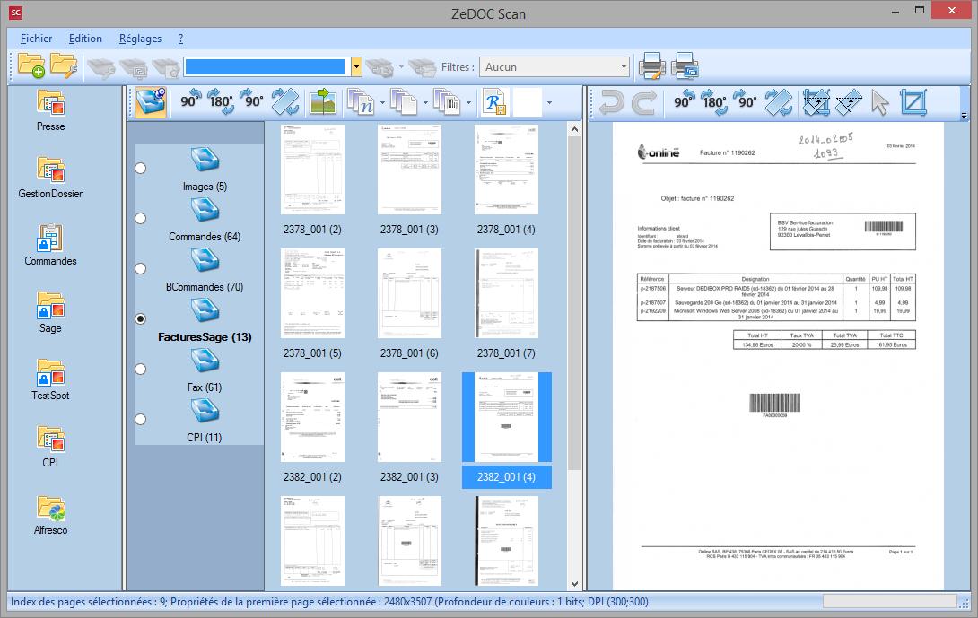Screen dimensions: 978x618
Task: Rotate thumbnails 90° counter-clockwise in middle toolbar
Action: pos(191,100)
